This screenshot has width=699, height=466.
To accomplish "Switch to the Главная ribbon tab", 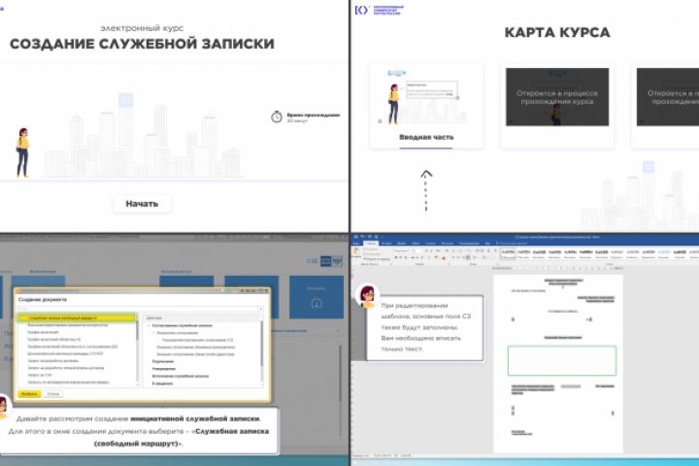I will (371, 244).
